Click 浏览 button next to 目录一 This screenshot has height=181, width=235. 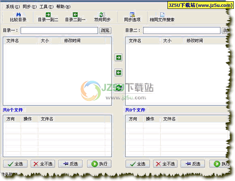(105, 31)
